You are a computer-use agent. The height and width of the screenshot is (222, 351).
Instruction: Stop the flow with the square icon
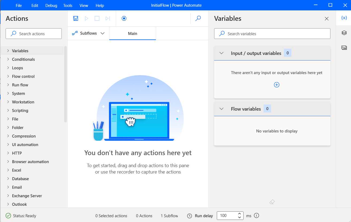coord(97,18)
